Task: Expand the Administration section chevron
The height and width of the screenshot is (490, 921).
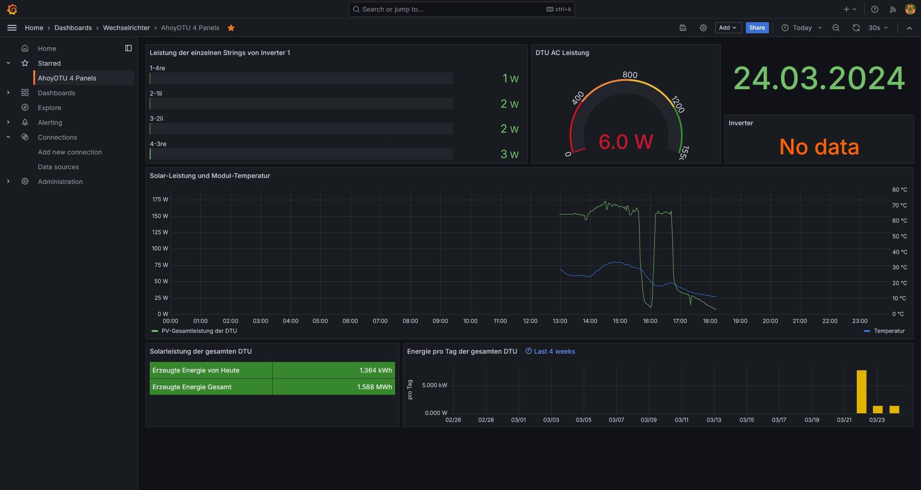Action: [x=8, y=182]
